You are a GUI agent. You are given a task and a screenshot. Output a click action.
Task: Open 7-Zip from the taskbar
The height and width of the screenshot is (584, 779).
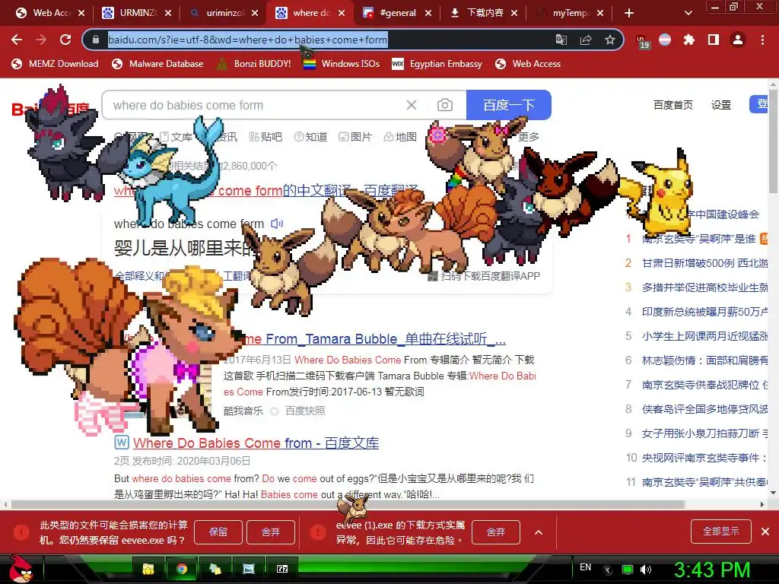click(282, 569)
